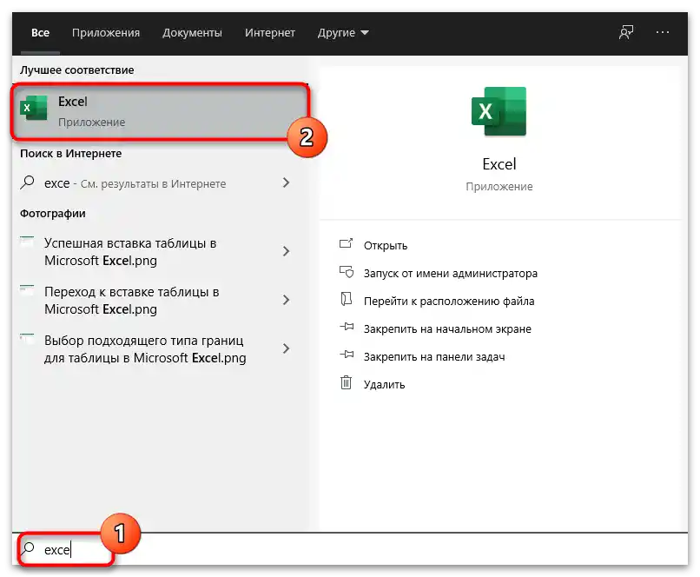700x577 pixels.
Task: Expand the Другие dropdown
Action: (x=343, y=33)
